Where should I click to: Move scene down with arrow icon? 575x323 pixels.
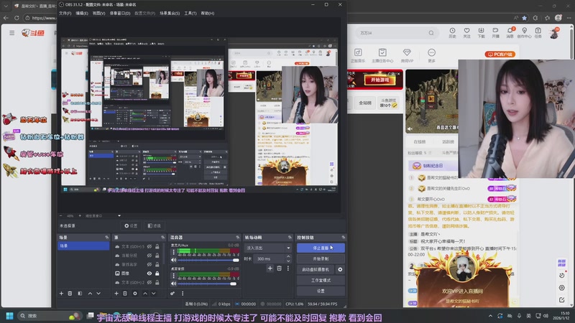(x=98, y=294)
